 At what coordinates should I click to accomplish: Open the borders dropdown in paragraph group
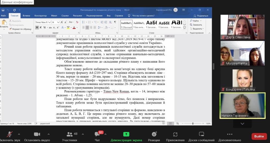(115, 27)
